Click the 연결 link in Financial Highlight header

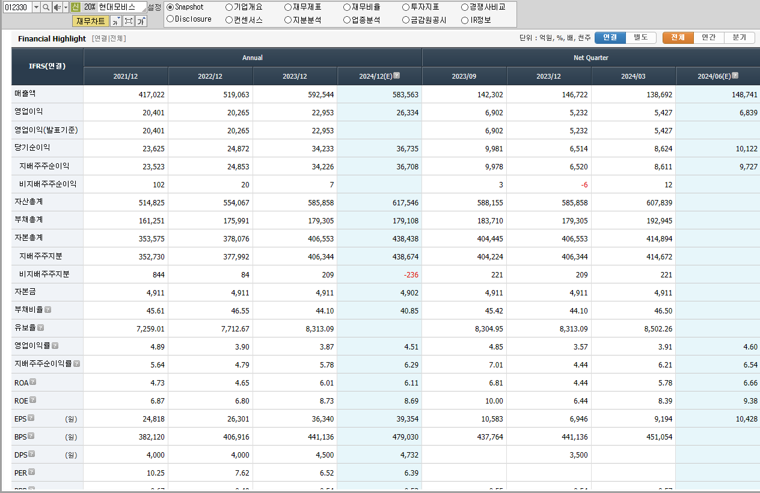100,38
